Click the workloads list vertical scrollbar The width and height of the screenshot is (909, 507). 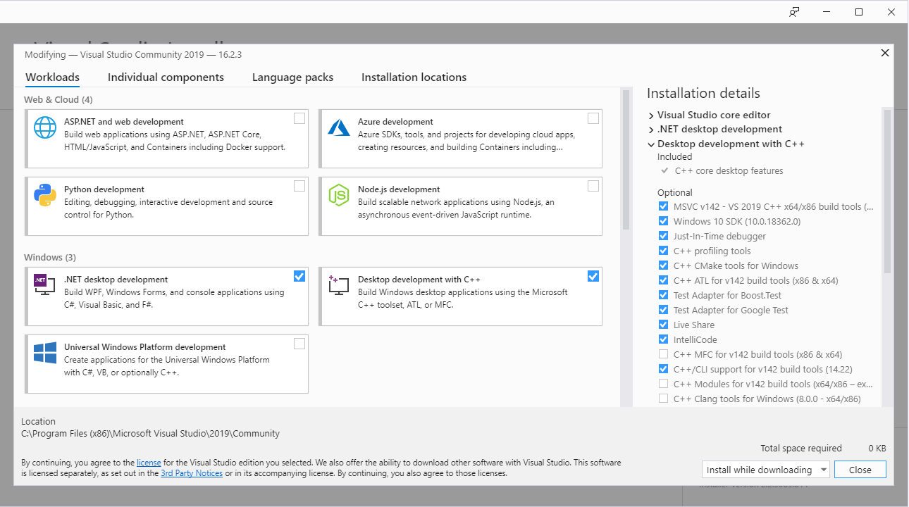click(x=626, y=160)
